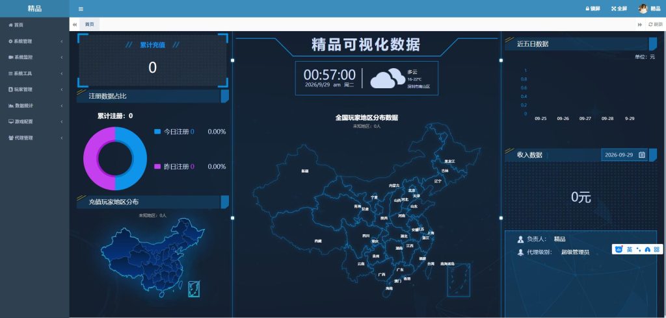Expand the 代理管理 chevron
Viewport: 666px width, 318px height.
tap(62, 138)
